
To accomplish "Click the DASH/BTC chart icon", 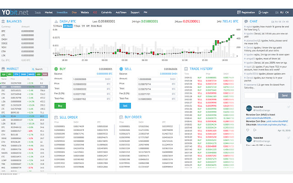I will pos(56,22).
